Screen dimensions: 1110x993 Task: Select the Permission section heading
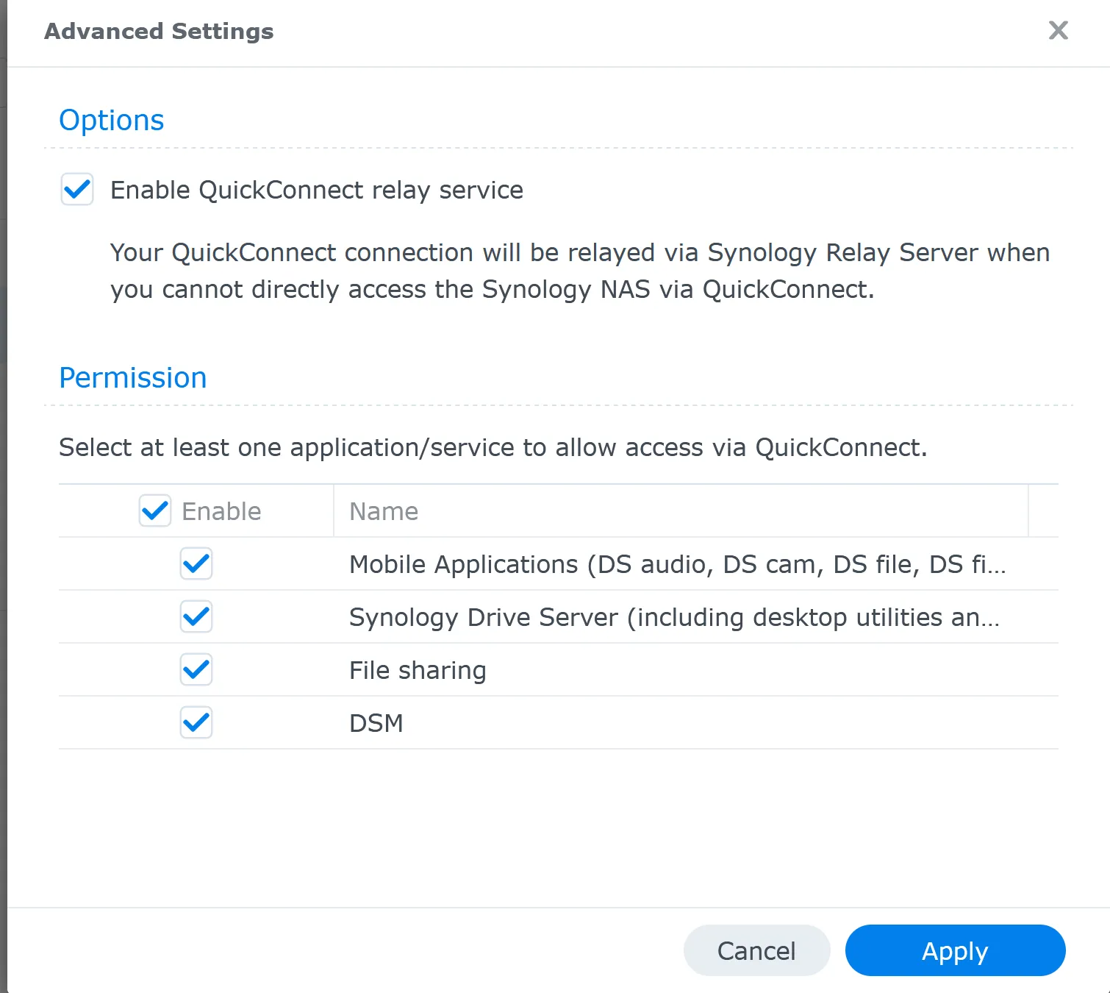click(132, 377)
